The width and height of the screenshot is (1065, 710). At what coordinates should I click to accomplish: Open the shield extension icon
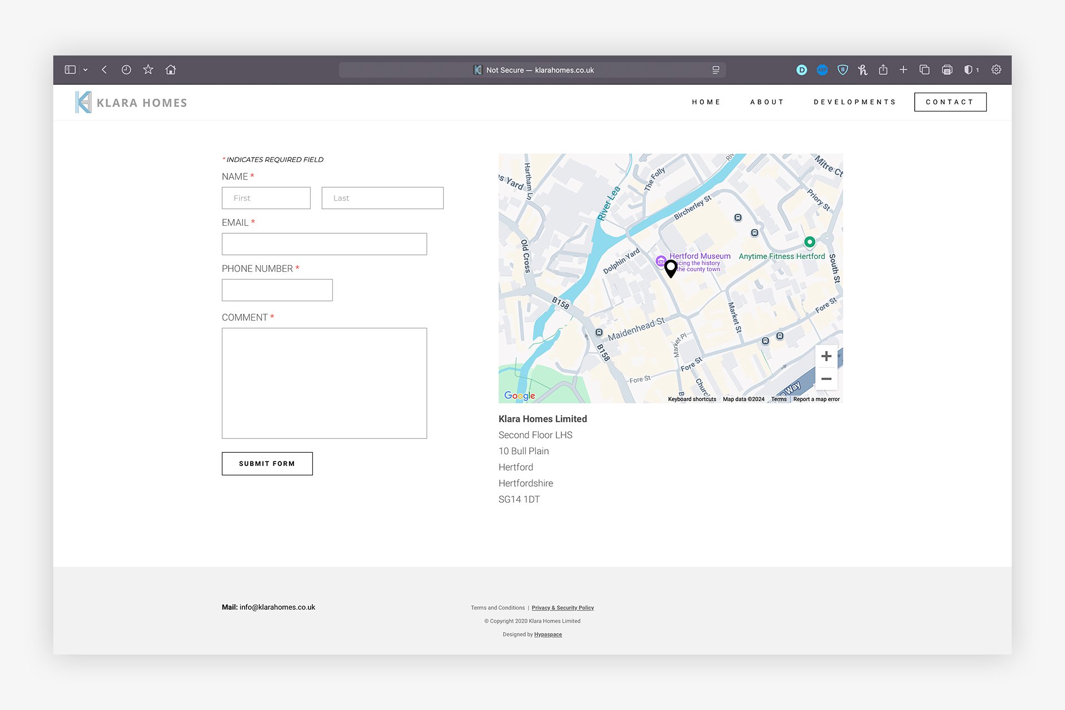(x=843, y=70)
